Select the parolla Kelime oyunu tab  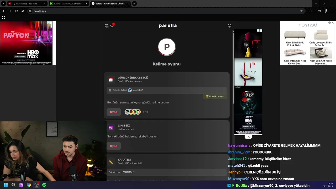pyautogui.click(x=110, y=4)
